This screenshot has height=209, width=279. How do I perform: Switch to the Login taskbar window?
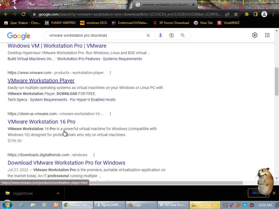141,205
